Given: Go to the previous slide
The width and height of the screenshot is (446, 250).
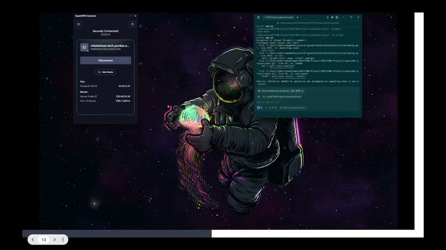Looking at the screenshot, I should (x=33, y=240).
